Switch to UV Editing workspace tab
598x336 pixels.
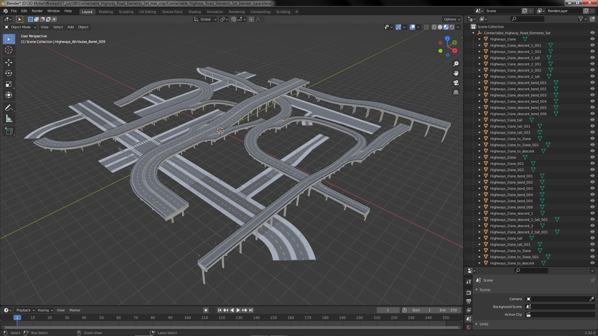148,12
